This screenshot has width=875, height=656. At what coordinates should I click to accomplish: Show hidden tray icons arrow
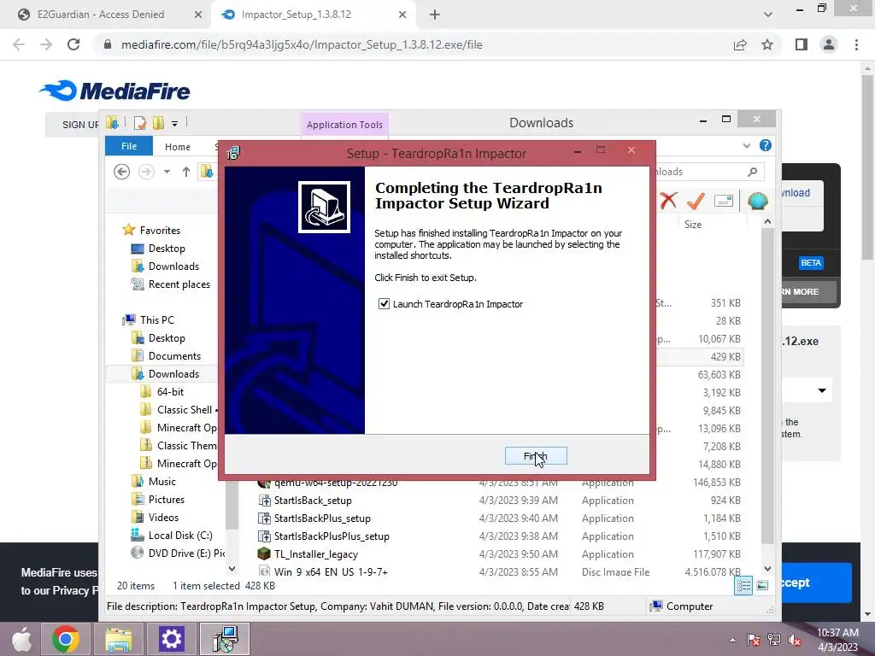[x=732, y=640]
